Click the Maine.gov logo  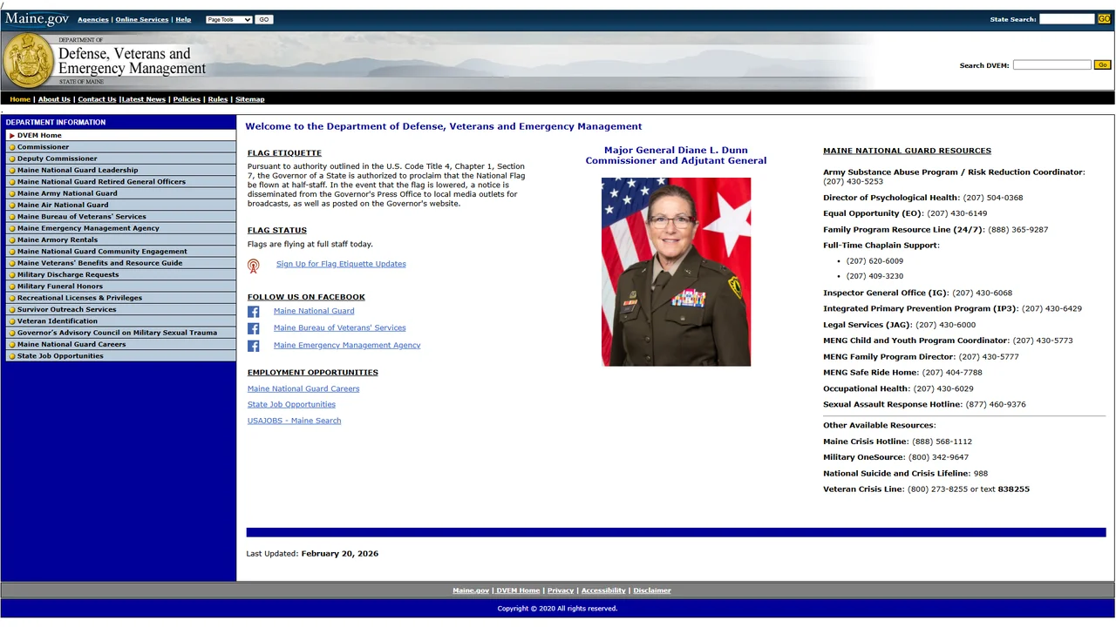(37, 19)
